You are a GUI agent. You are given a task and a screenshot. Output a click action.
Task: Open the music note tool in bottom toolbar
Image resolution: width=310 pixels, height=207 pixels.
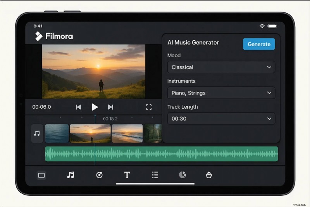coord(71,175)
